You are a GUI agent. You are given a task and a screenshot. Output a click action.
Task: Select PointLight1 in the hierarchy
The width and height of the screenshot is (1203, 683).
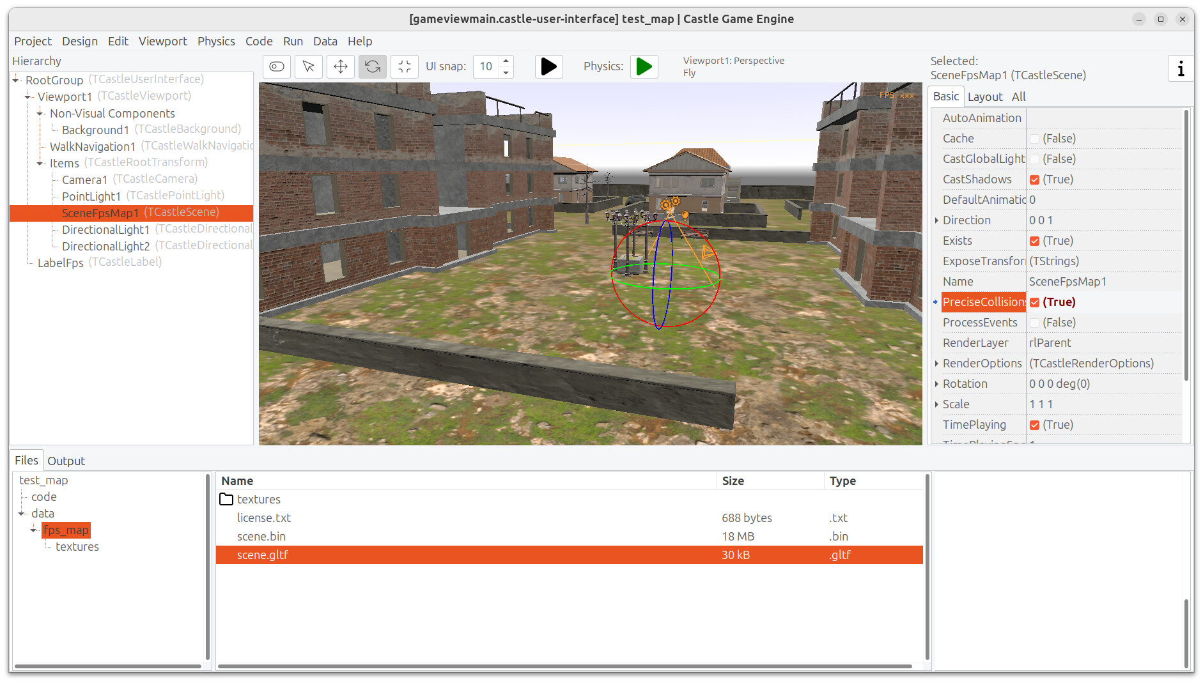pyautogui.click(x=91, y=196)
